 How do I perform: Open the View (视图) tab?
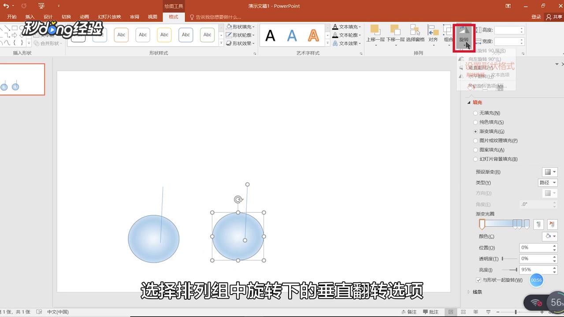(x=152, y=17)
